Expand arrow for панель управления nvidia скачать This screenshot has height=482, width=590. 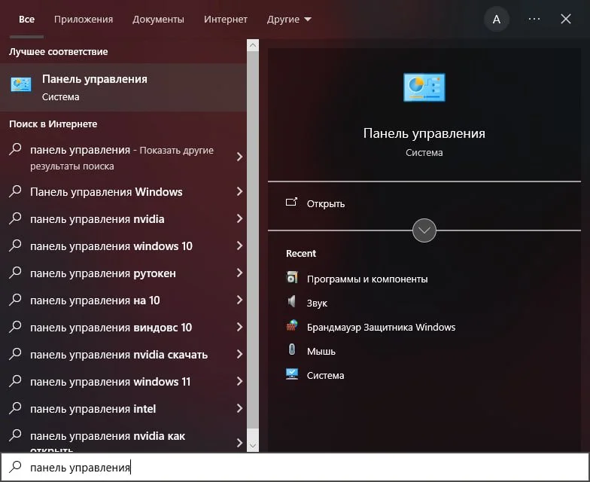(239, 354)
